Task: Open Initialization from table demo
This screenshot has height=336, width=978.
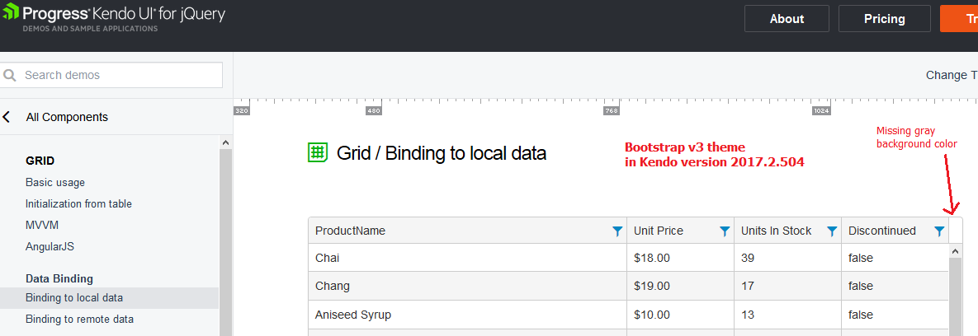Action: [x=78, y=203]
